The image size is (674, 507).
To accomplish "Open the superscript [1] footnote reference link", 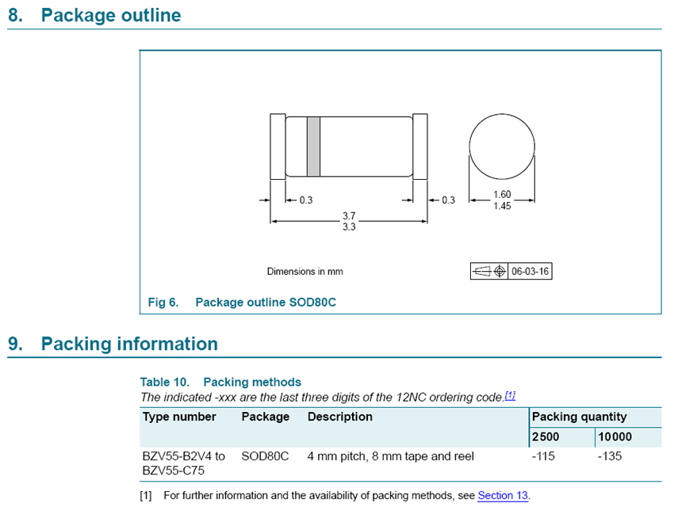I will pyautogui.click(x=510, y=395).
